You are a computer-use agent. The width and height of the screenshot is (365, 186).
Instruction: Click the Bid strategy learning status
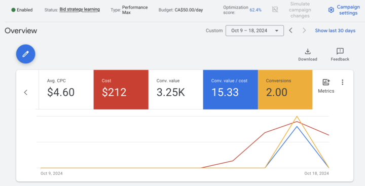pos(80,10)
